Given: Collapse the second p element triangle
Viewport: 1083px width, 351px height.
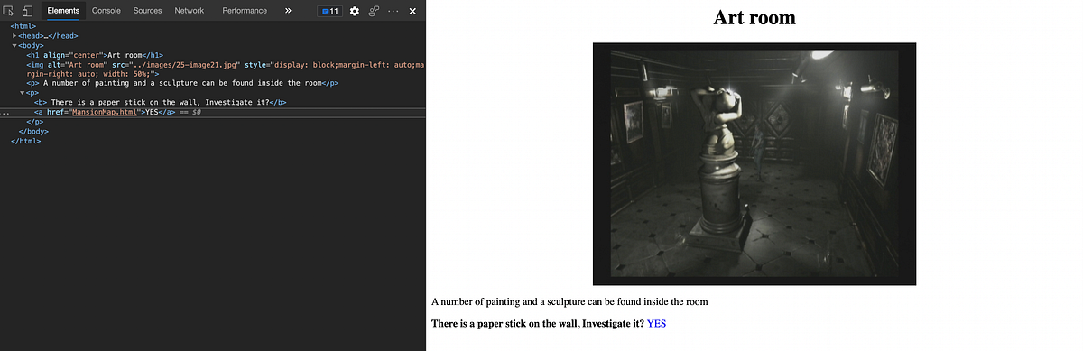Looking at the screenshot, I should point(23,93).
